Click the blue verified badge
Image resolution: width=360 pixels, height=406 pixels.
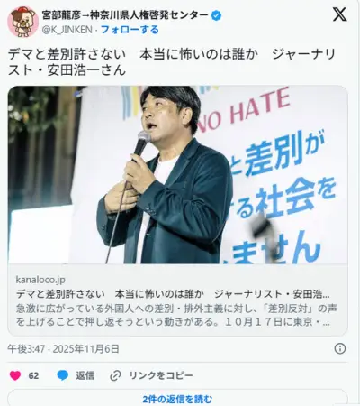click(x=216, y=15)
